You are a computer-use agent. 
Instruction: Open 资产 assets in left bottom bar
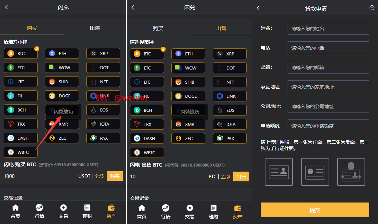click(111, 211)
